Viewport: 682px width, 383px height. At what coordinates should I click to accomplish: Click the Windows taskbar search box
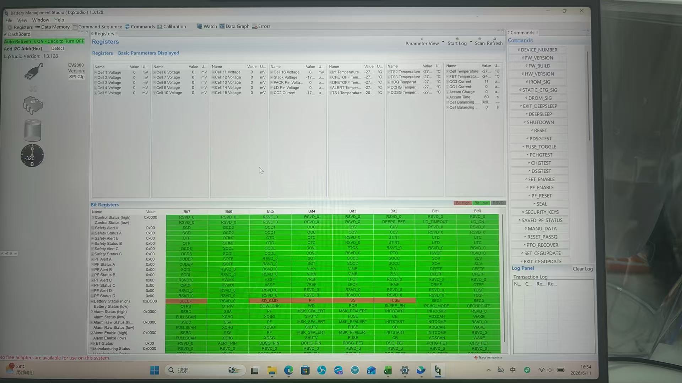[205, 370]
